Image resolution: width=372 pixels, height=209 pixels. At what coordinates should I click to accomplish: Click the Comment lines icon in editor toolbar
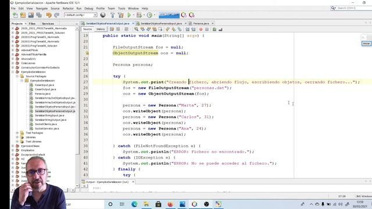[214, 30]
